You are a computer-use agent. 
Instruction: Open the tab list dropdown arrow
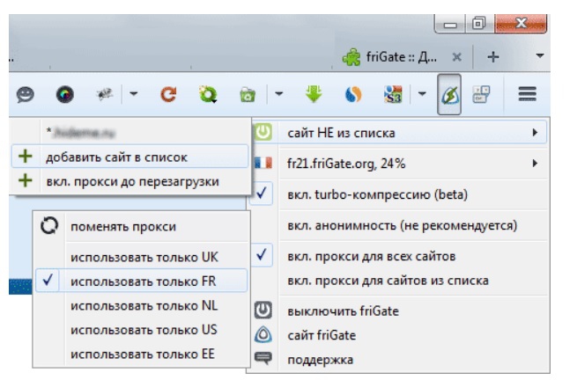coord(540,56)
